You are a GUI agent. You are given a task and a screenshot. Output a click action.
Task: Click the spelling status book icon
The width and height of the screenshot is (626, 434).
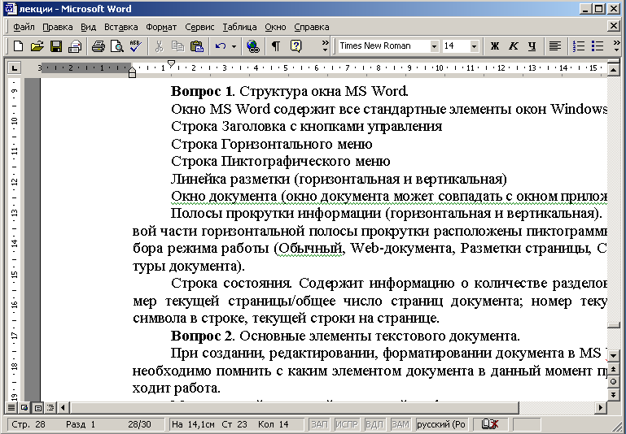coord(489,425)
